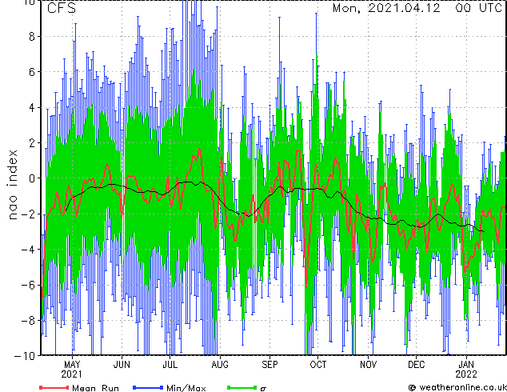Click the SEP x-axis label
Screen dimensions: 507x392
[269, 365]
